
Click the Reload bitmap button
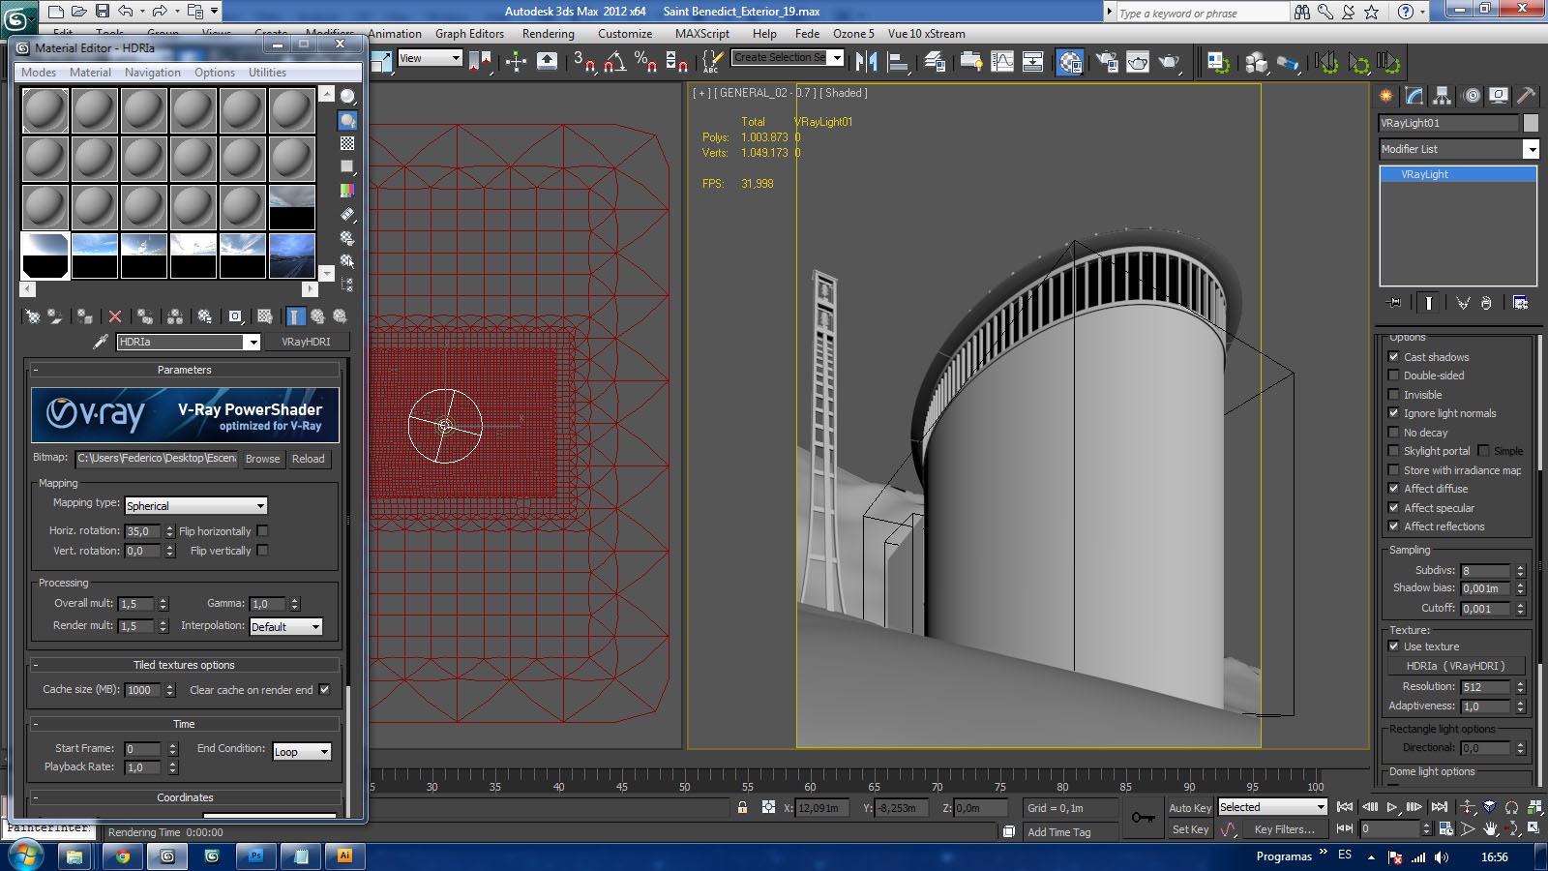tap(309, 459)
